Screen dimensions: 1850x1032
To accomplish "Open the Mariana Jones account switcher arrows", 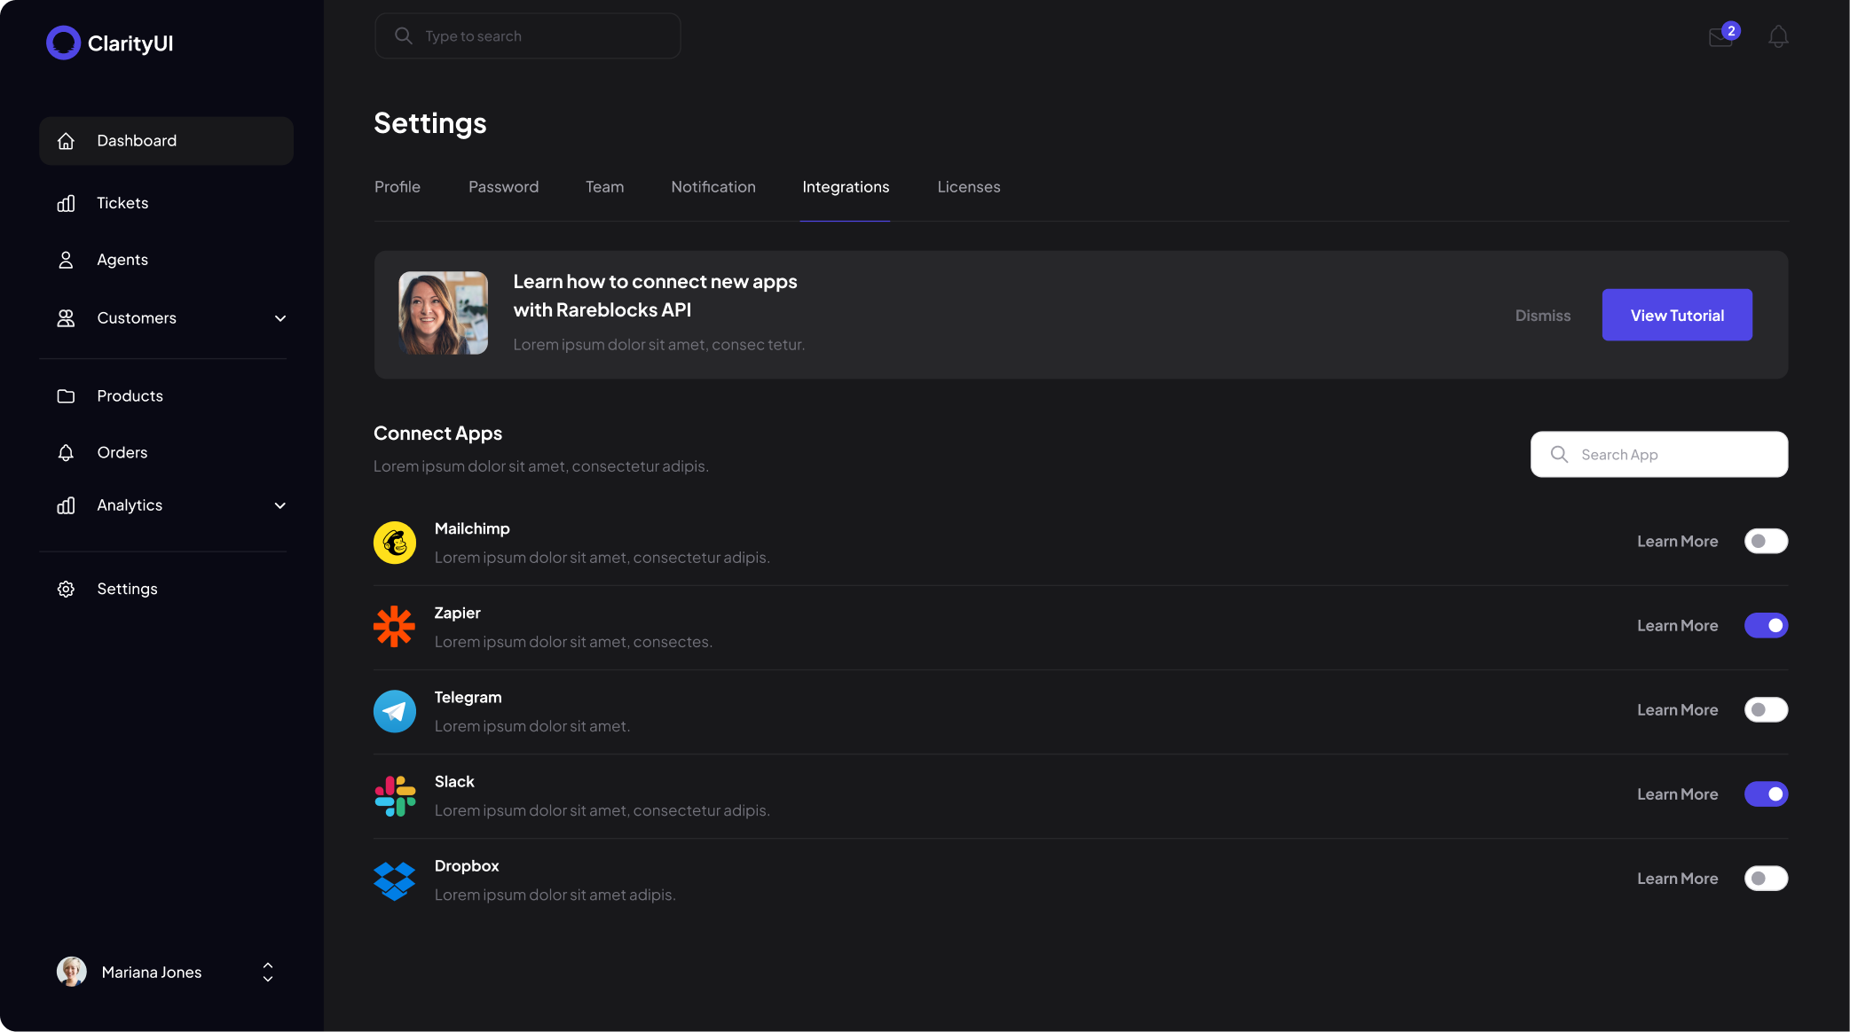I will pos(268,973).
